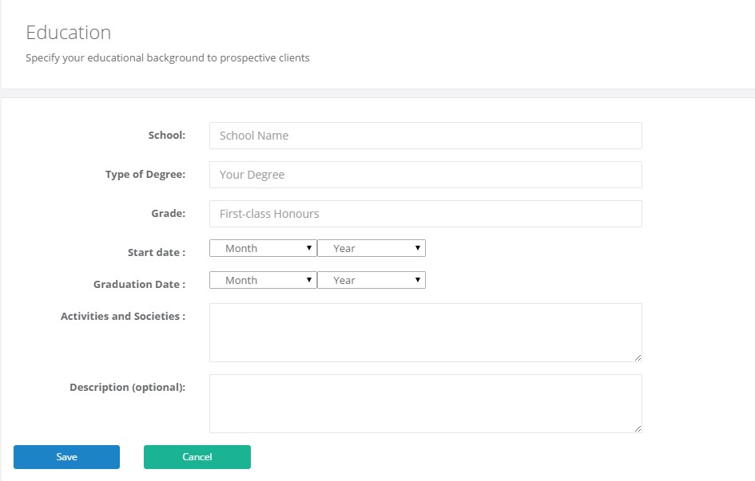Click the Save button

(66, 457)
